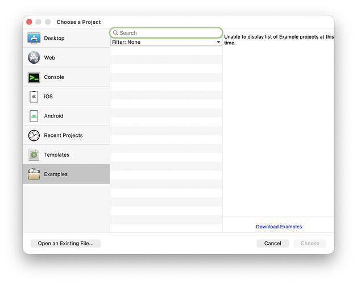The height and width of the screenshot is (284, 357).
Task: Focus the Search text field
Action: (168, 33)
